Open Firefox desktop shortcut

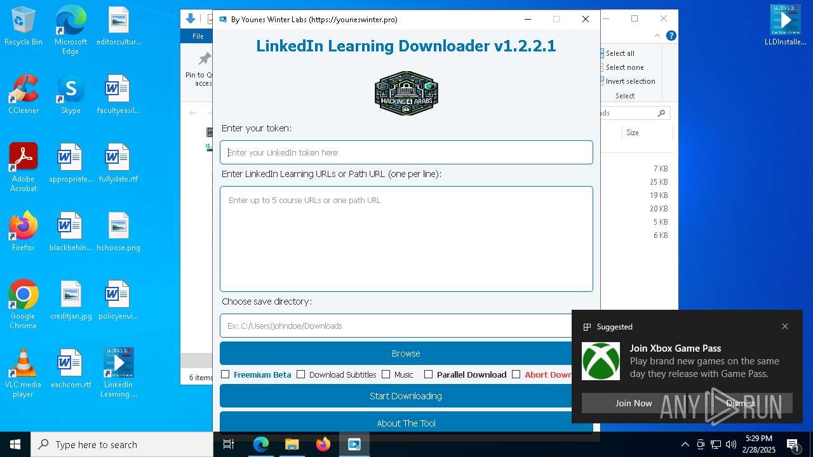(24, 232)
